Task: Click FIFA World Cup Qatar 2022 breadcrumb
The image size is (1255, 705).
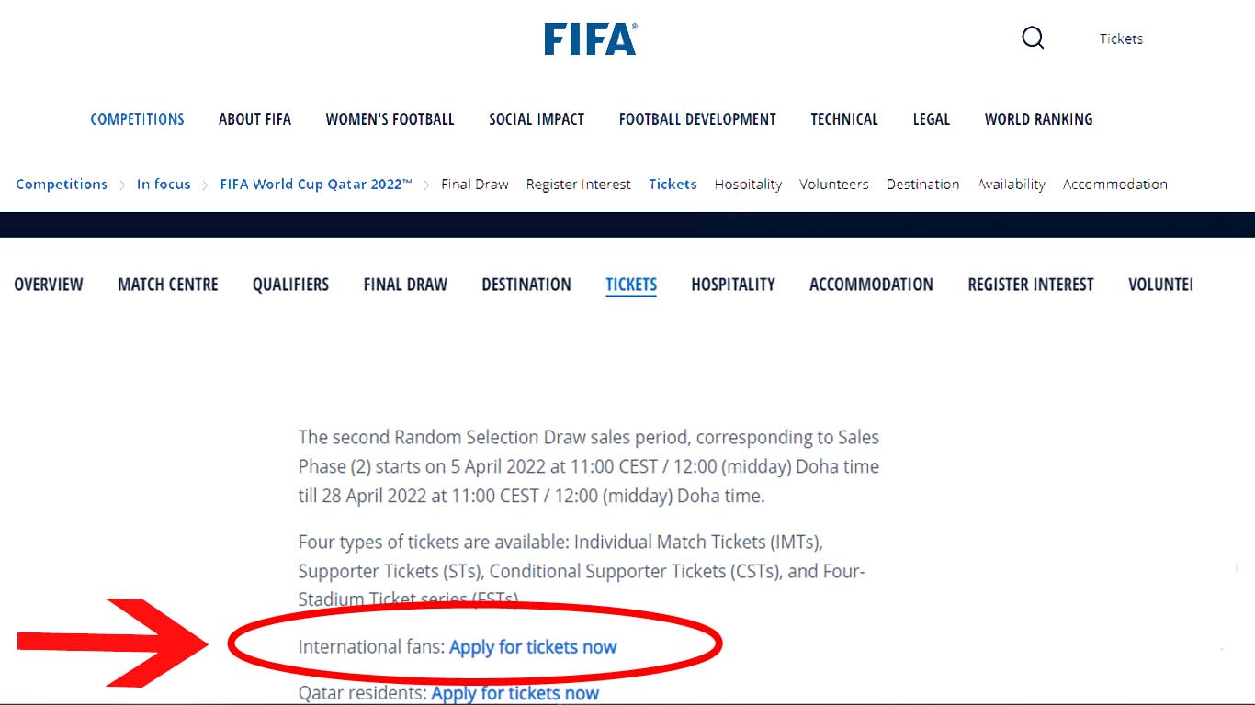Action: coord(315,184)
